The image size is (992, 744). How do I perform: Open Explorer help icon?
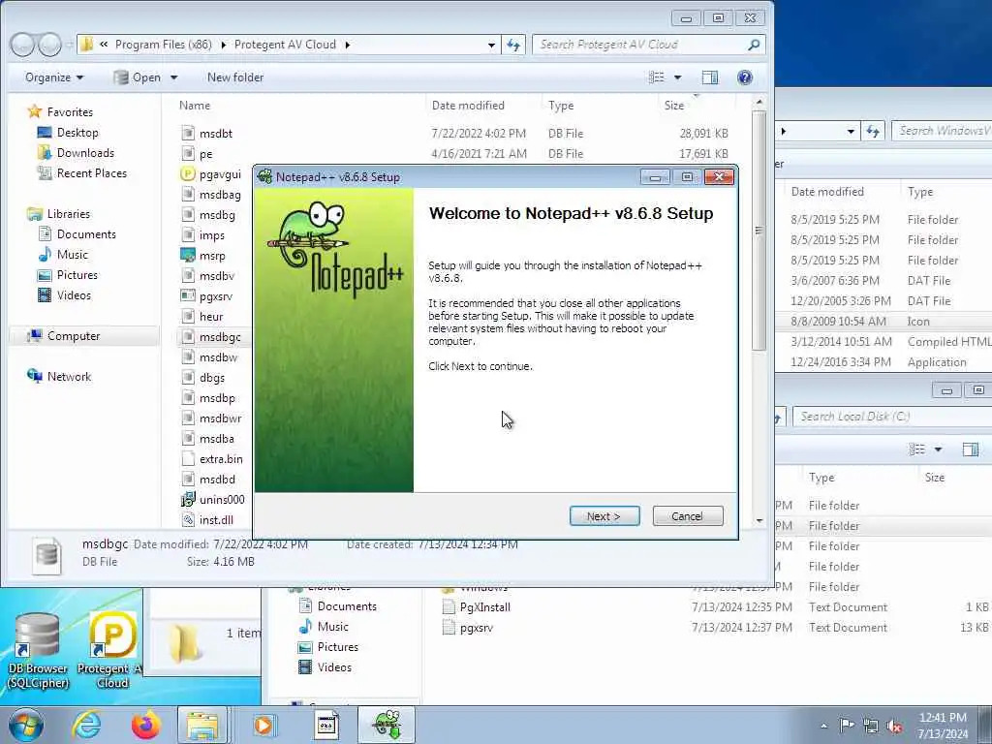745,77
